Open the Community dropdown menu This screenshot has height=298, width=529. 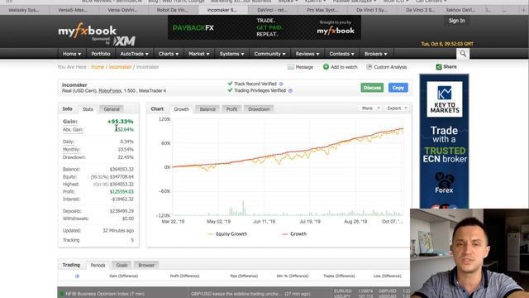[x=269, y=54]
